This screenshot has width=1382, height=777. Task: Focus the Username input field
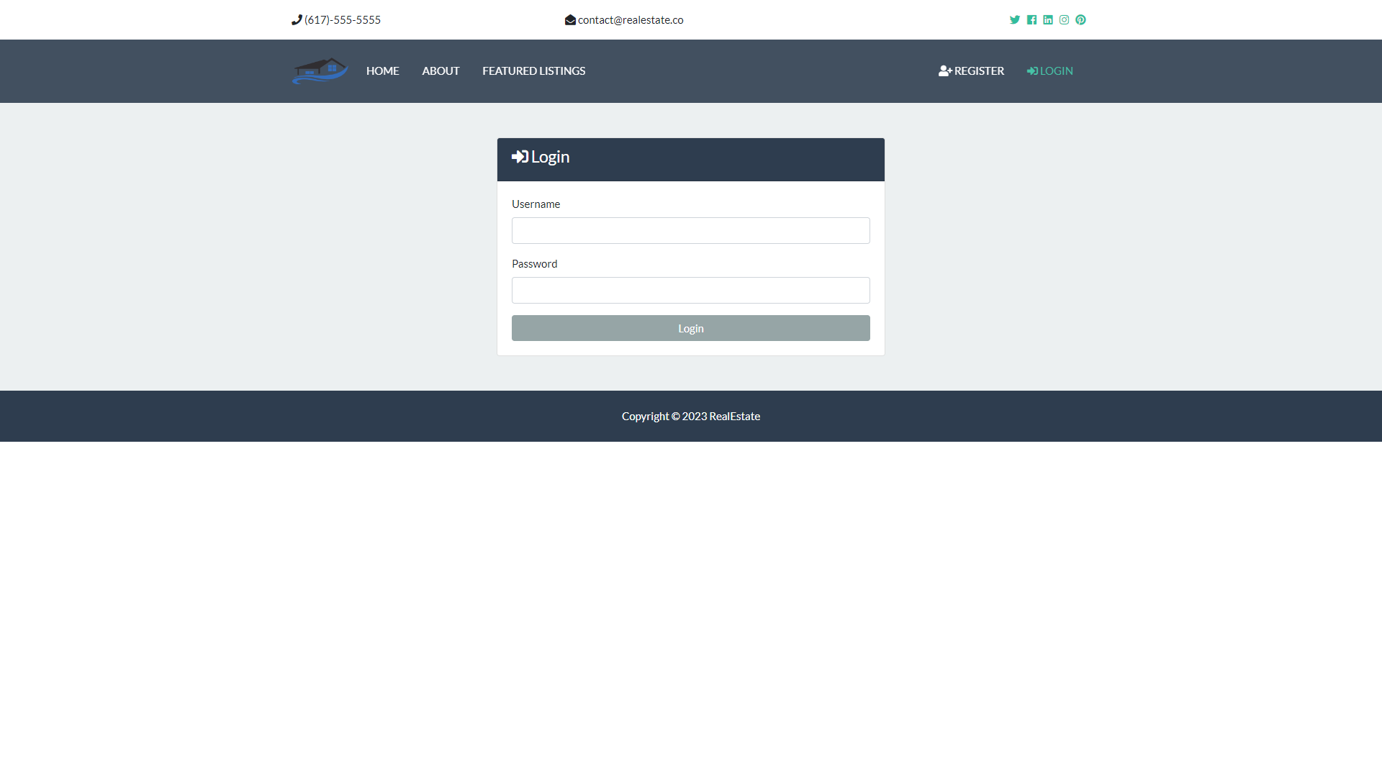690,230
